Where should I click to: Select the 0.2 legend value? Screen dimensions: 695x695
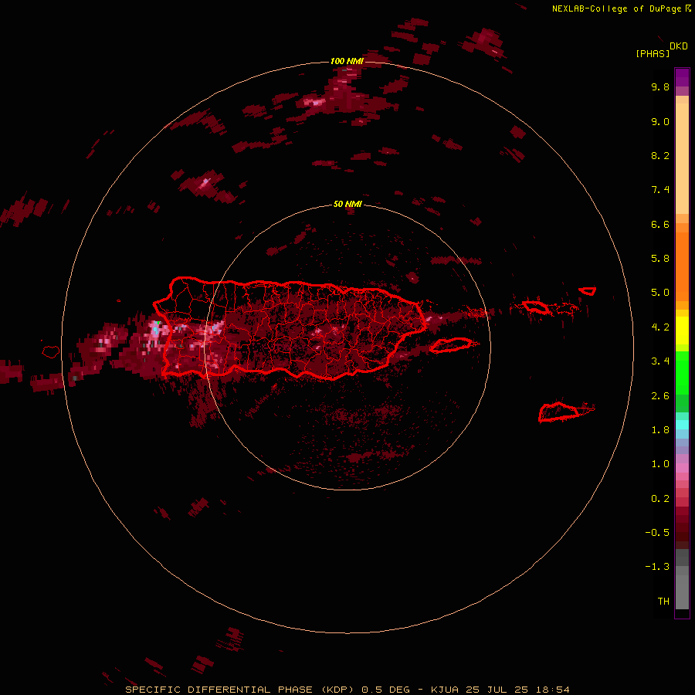[x=660, y=499]
